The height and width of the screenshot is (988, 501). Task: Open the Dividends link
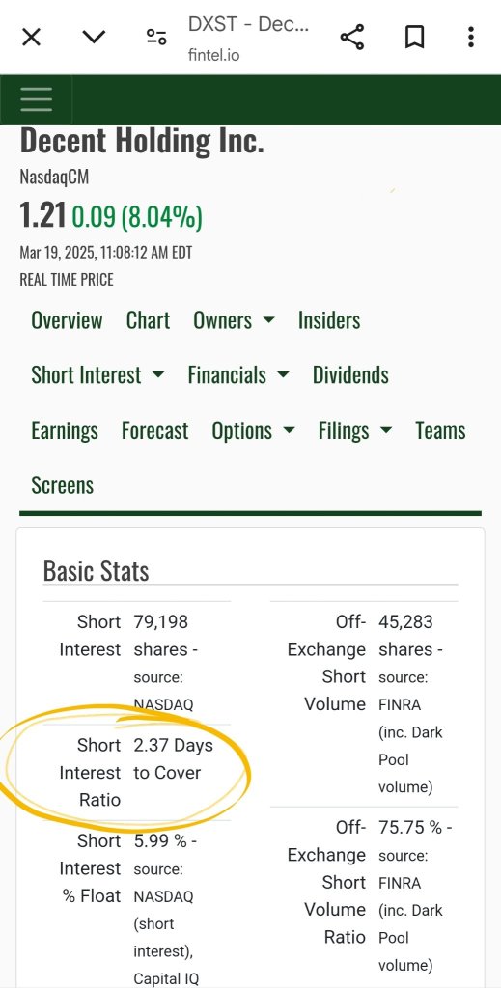pos(350,375)
